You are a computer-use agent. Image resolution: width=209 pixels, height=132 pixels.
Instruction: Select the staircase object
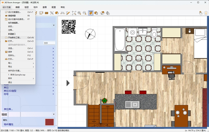pyautogui.click(x=101, y=116)
